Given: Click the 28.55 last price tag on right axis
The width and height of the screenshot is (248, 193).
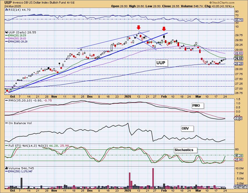Looking at the screenshot, I should pos(239,59).
